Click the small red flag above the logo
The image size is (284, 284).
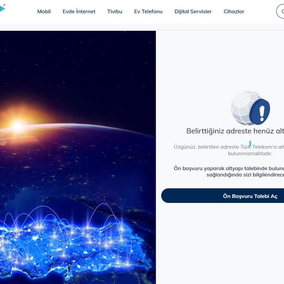4,5
